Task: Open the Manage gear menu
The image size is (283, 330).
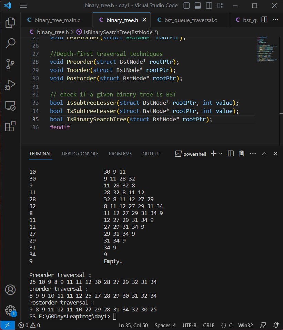Action: (x=10, y=310)
